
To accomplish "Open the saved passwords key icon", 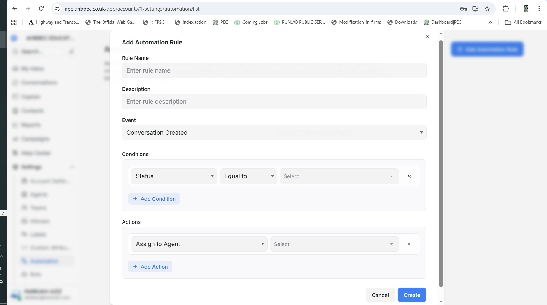I will pyautogui.click(x=463, y=9).
